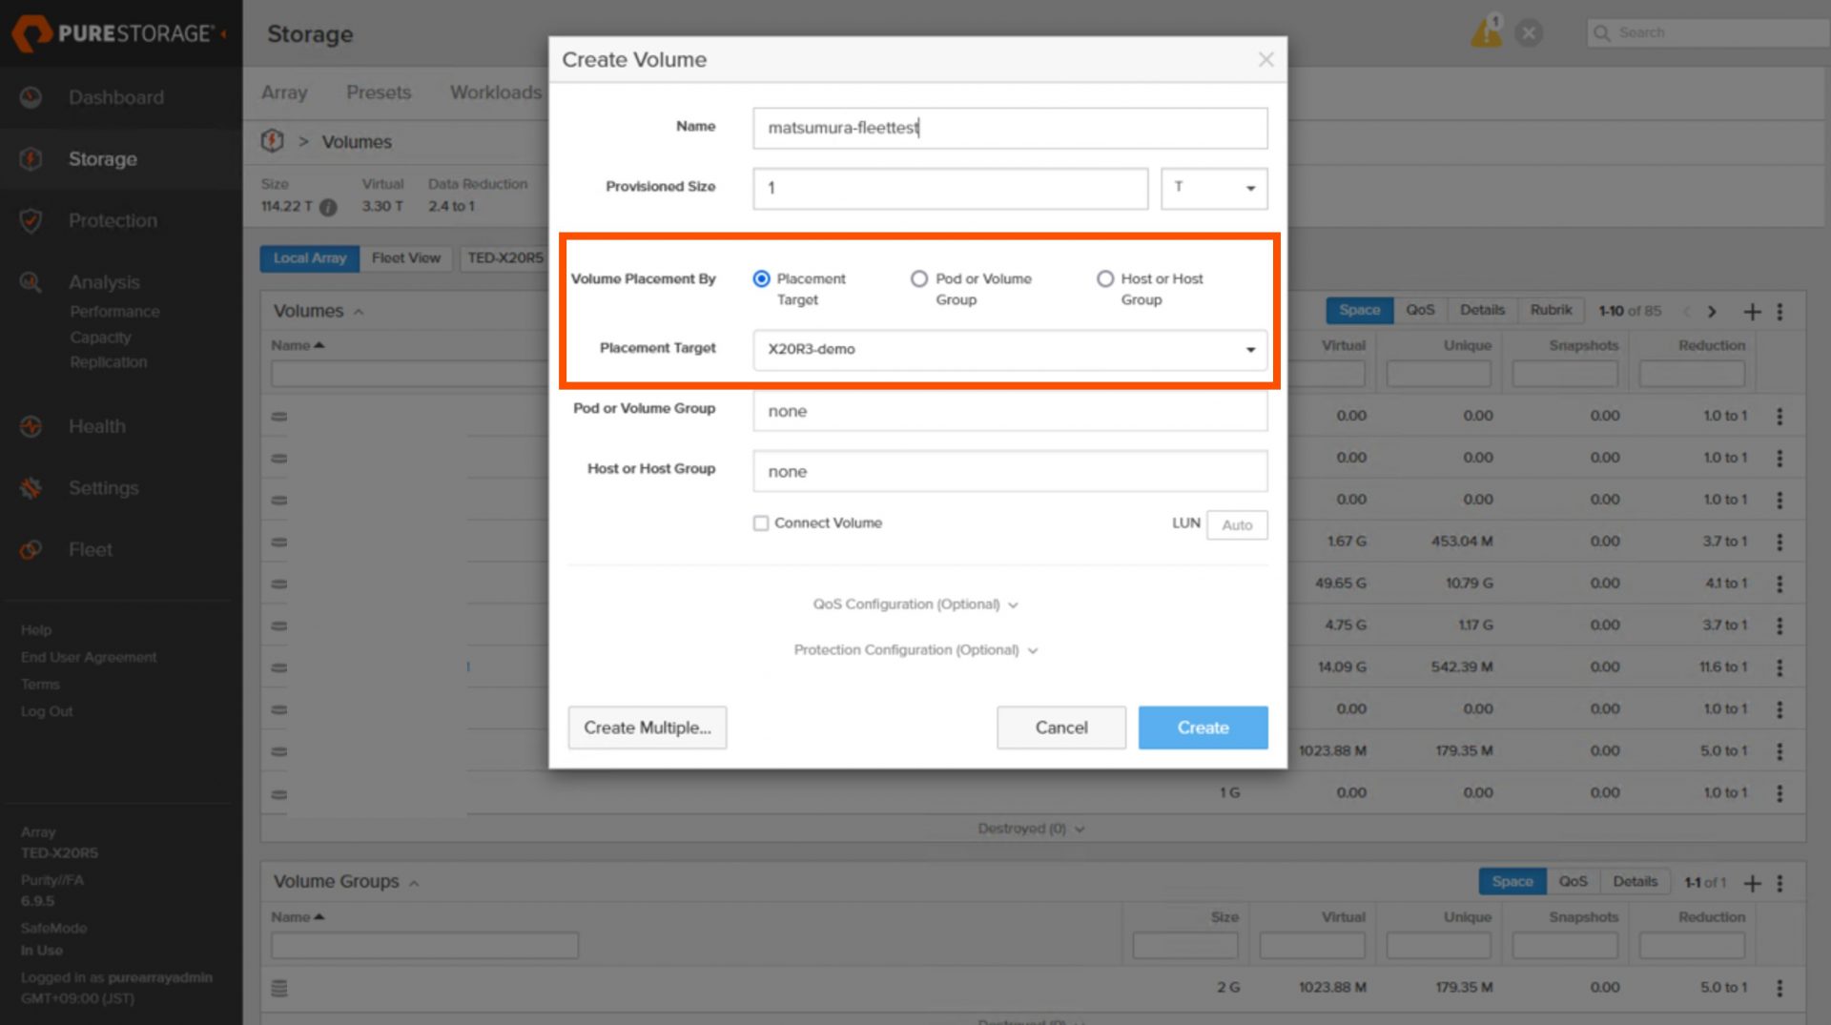
Task: Click the Provisioned Size input field
Action: [950, 188]
